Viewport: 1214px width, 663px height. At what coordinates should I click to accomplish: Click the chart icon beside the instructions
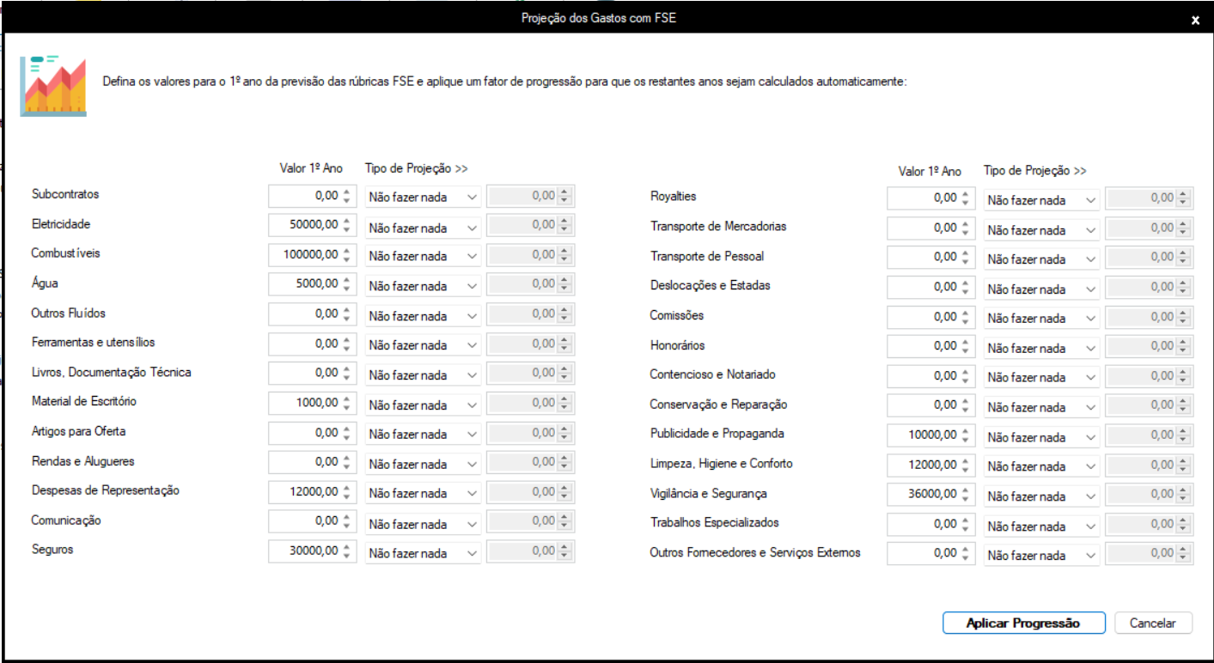point(53,85)
